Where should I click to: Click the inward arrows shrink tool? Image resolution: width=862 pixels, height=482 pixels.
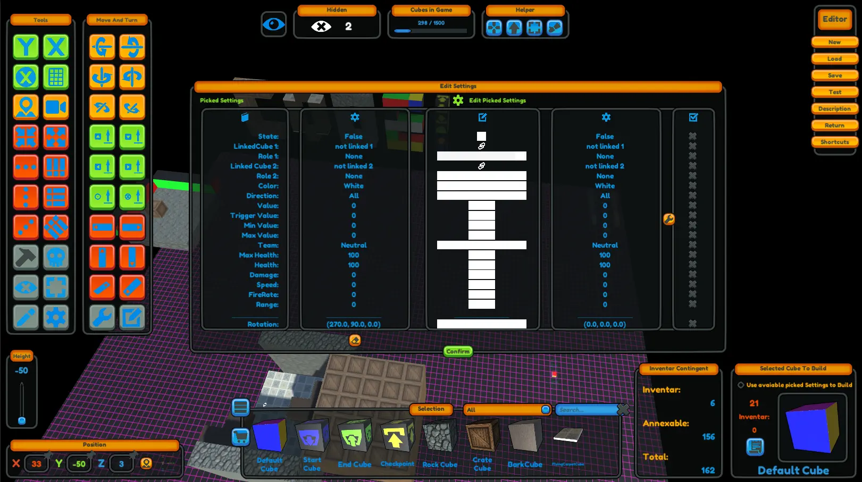coord(26,137)
